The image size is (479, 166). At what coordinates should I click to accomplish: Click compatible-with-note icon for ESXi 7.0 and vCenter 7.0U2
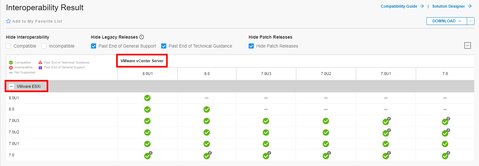pyautogui.click(x=326, y=156)
